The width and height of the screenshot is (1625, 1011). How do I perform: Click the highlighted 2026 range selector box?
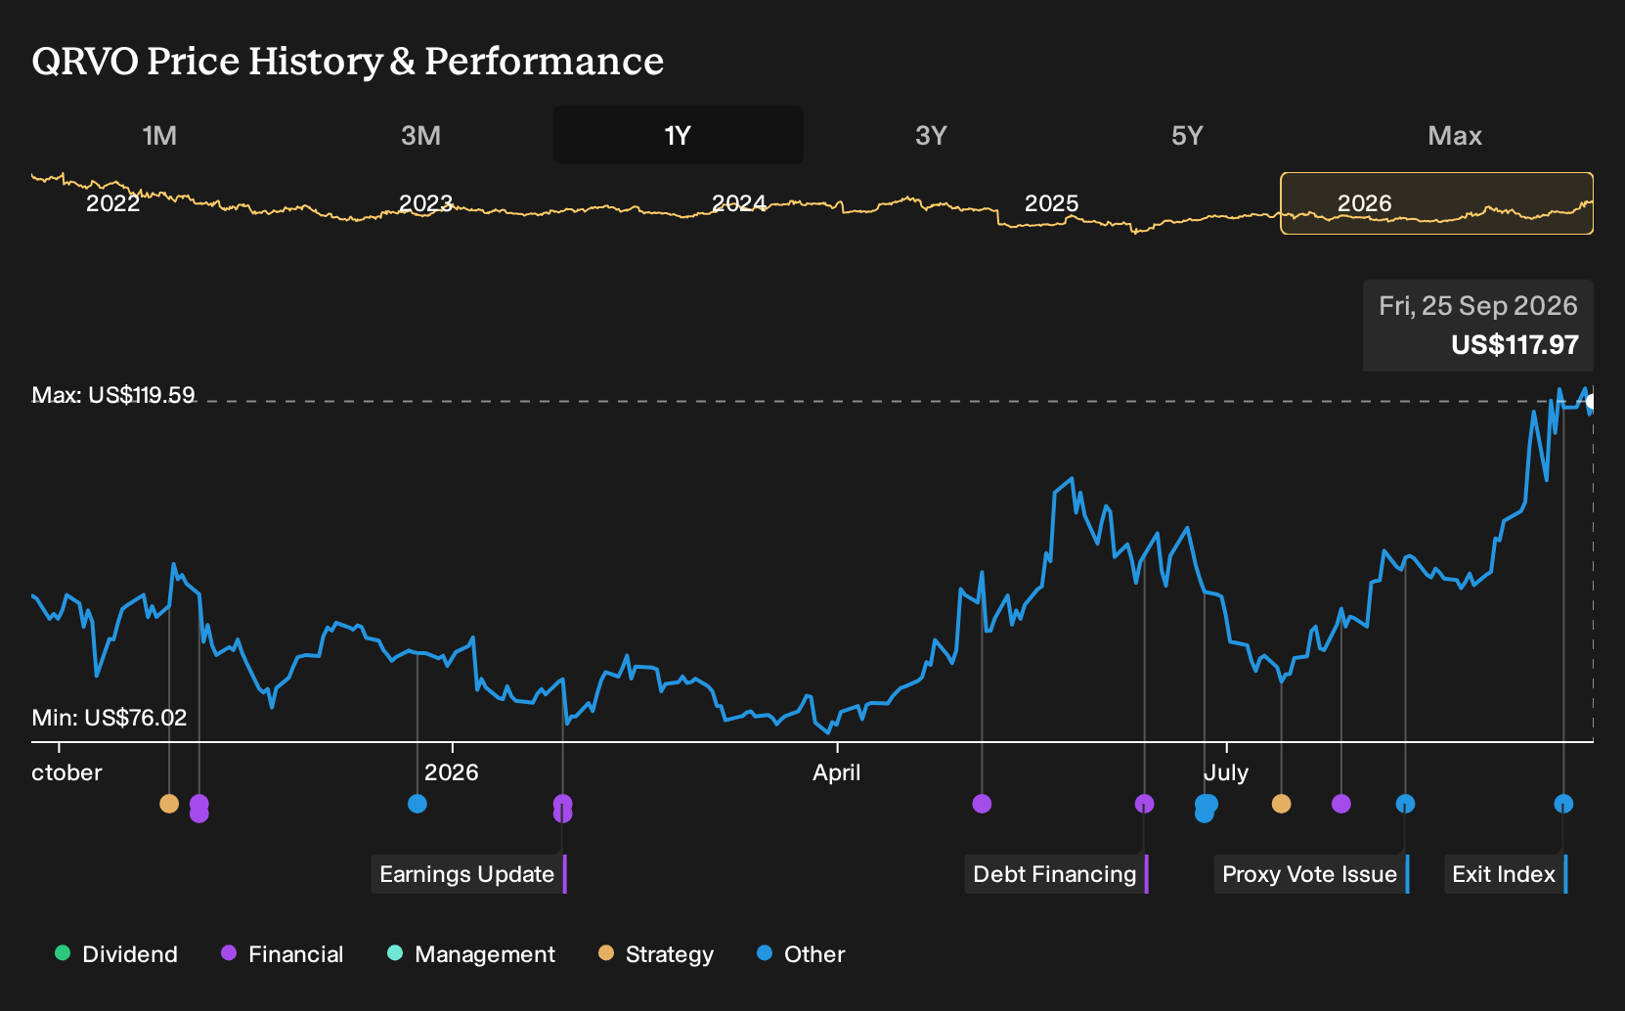(1437, 203)
